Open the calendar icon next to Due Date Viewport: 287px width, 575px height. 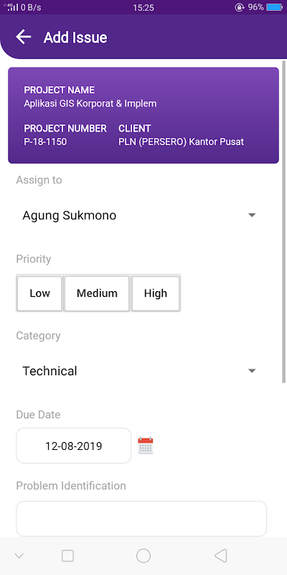[146, 446]
